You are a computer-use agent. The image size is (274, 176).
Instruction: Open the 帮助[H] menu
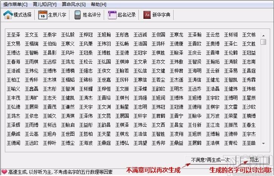[99, 5]
